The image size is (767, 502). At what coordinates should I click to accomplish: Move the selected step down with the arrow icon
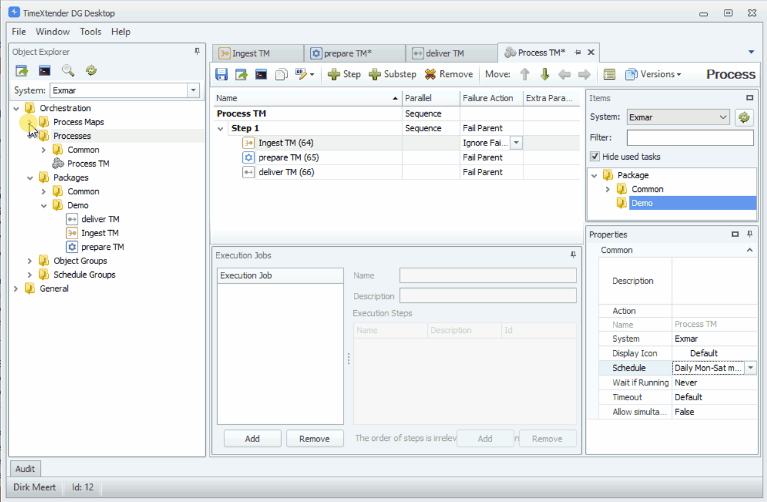click(544, 74)
